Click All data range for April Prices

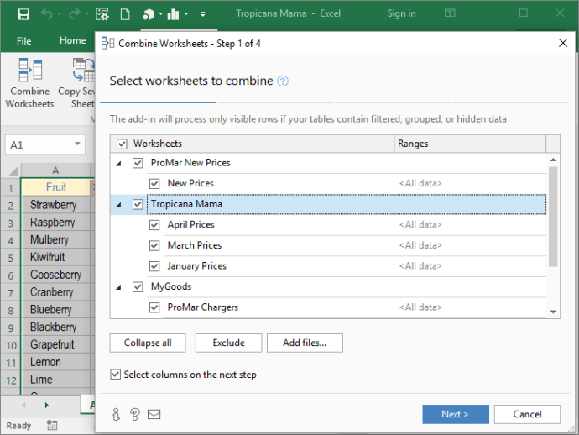tap(420, 225)
